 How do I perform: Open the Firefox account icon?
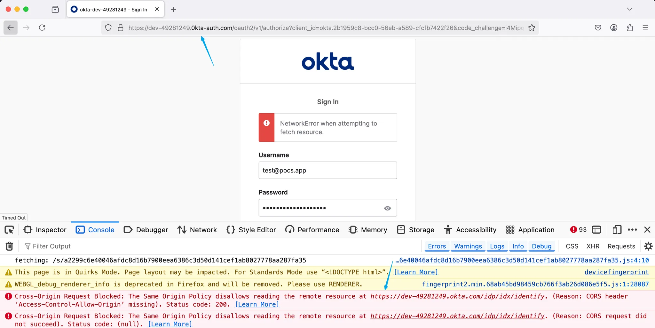(x=613, y=28)
